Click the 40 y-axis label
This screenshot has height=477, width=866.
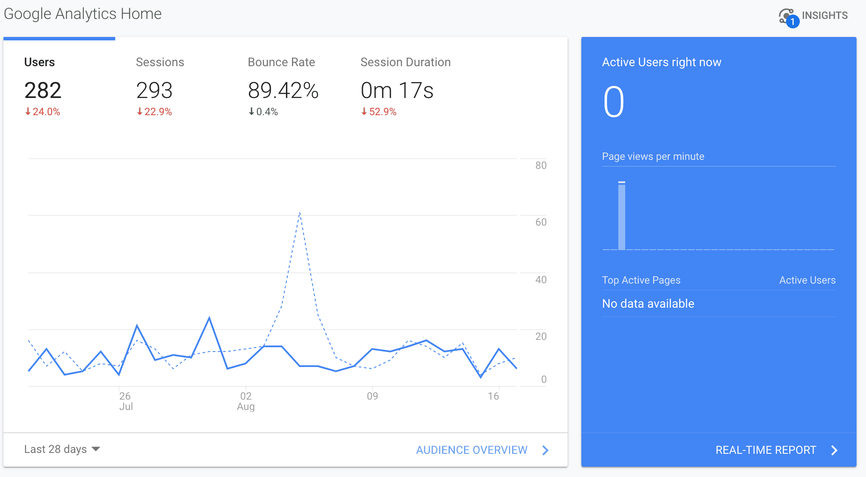(x=541, y=280)
